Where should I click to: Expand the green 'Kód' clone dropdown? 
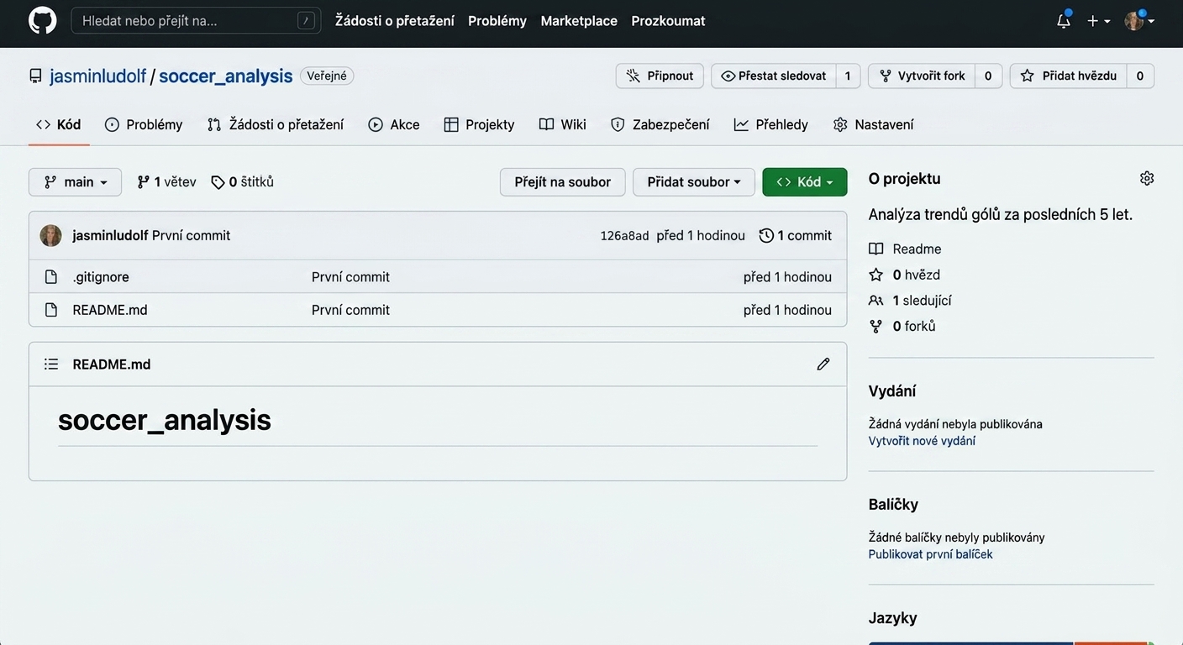tap(805, 182)
